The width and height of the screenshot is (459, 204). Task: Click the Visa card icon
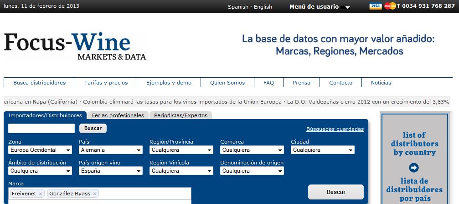point(376,6)
